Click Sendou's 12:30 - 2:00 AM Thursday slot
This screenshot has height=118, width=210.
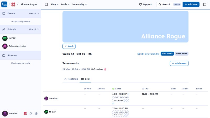pos(150,94)
